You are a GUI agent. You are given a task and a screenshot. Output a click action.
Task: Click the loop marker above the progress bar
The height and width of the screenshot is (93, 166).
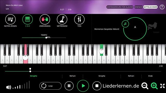coord(30,69)
